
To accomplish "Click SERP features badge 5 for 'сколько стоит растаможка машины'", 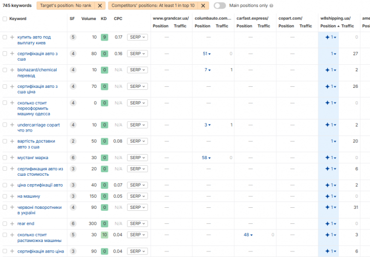I will 73,235.
